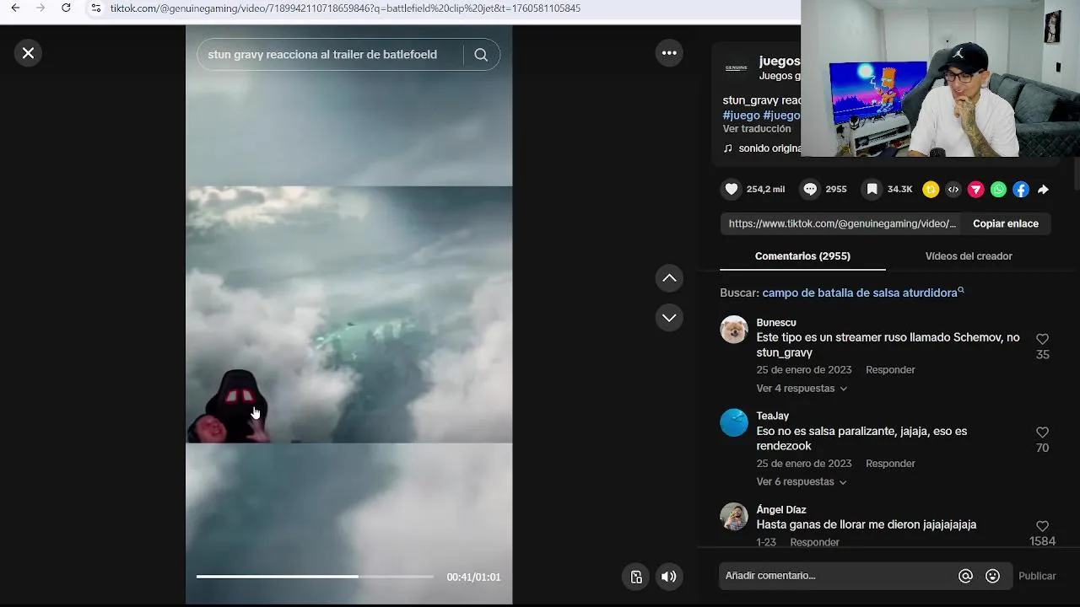Image resolution: width=1080 pixels, height=607 pixels.
Task: Click 'sonido original' music link
Action: click(x=769, y=148)
